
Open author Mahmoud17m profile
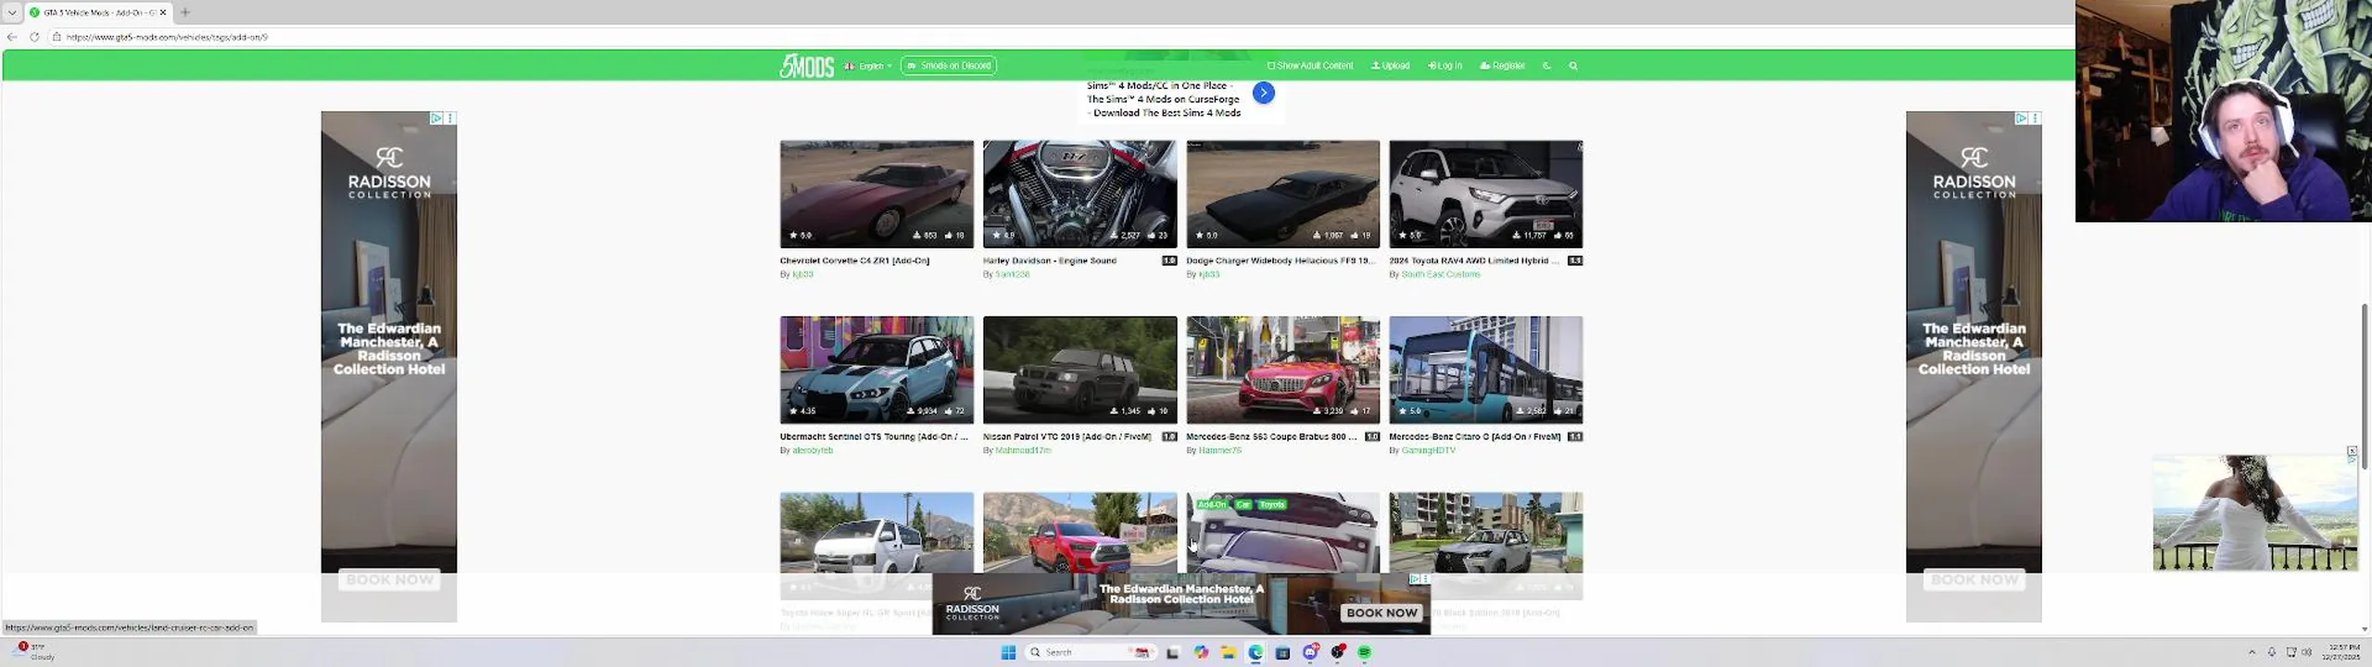tap(1023, 450)
